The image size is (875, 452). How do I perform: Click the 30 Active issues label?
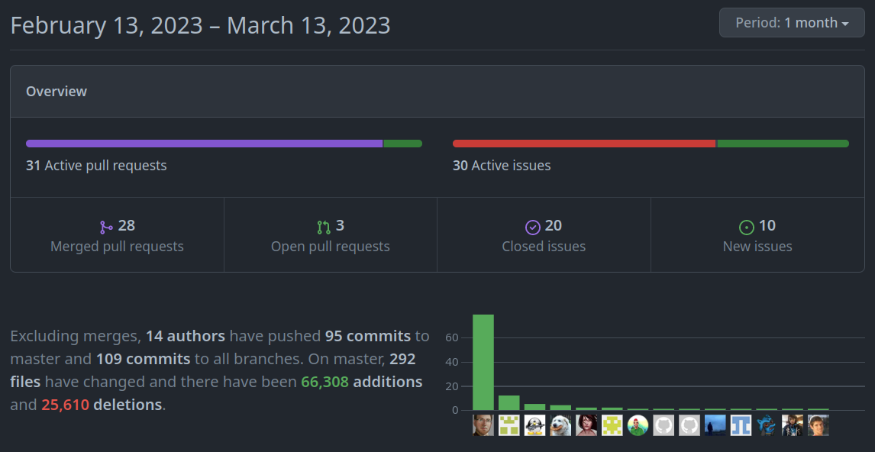[502, 165]
